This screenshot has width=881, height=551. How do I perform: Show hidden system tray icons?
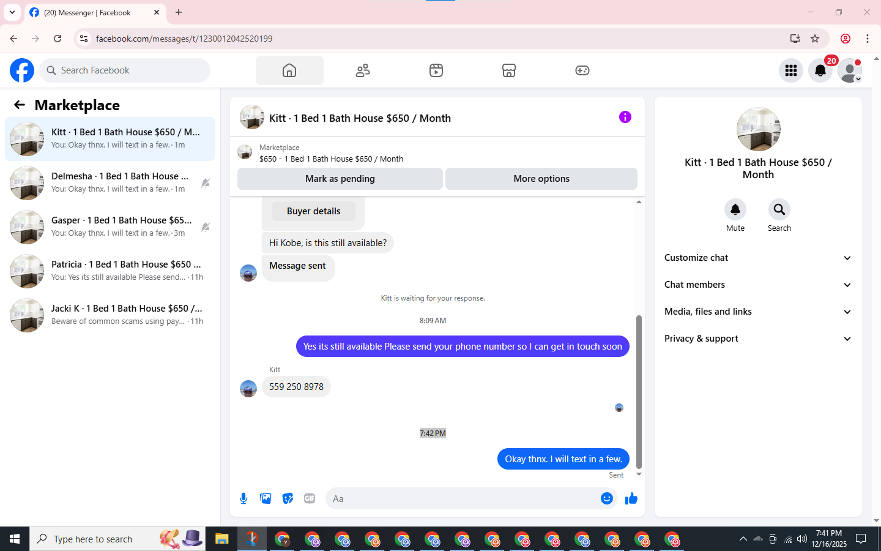click(x=743, y=539)
